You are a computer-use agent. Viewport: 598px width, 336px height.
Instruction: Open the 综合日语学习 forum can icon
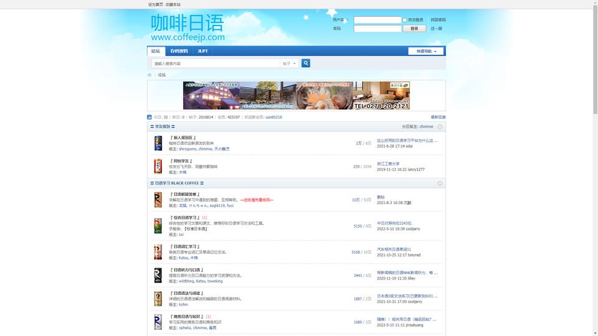tap(158, 226)
